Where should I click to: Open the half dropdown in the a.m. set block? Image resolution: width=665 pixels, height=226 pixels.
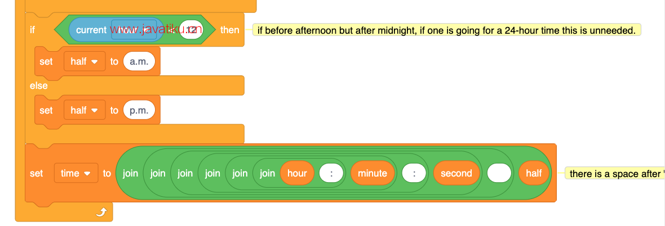pos(85,61)
